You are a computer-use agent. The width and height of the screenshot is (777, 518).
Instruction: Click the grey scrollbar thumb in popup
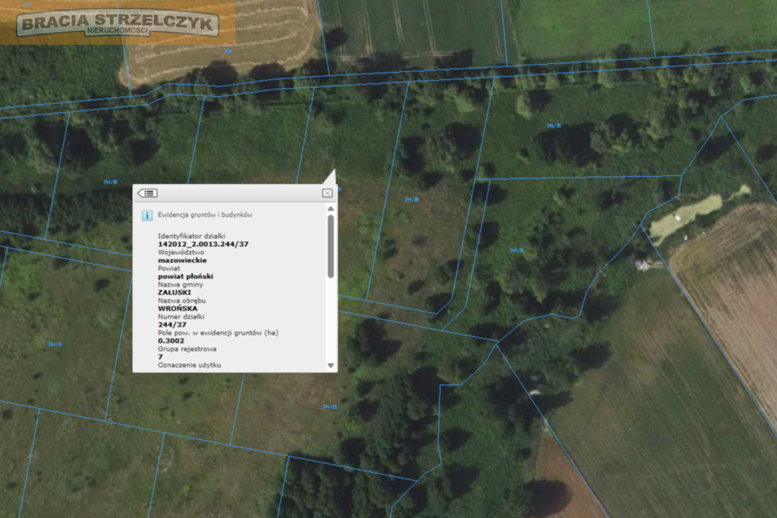(x=331, y=246)
